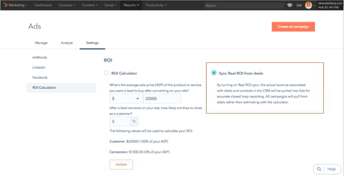Viewport: 344px width, 177px height.
Task: Click the top Search field
Action: 244,6
